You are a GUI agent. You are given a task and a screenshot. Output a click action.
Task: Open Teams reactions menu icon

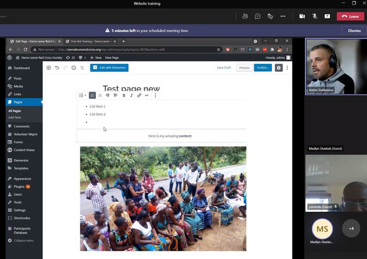tap(270, 16)
